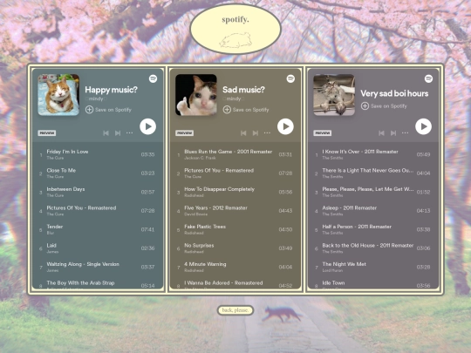The image size is (471, 353).
Task: Click the Very sad boi hours cover art
Action: tap(334, 95)
